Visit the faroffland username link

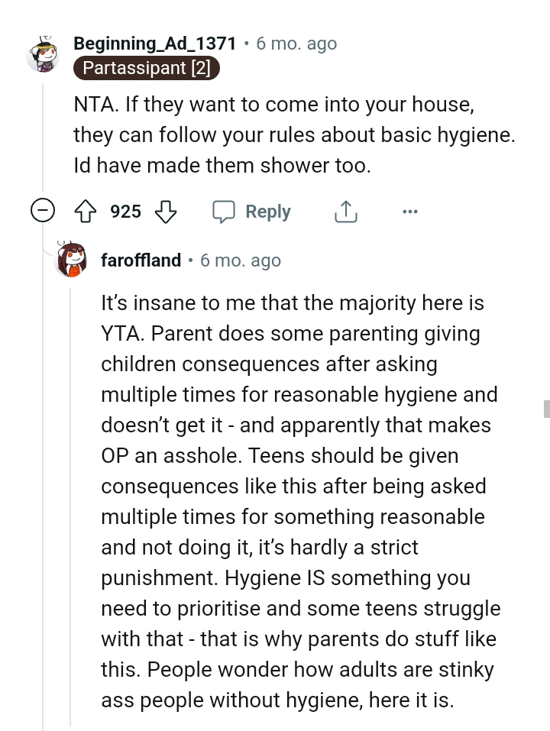[141, 260]
